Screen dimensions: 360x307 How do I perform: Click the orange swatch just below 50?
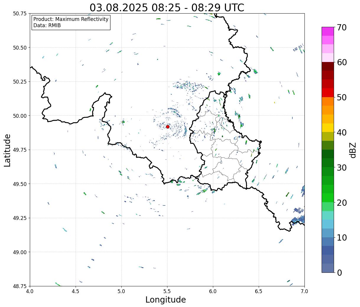328,101
